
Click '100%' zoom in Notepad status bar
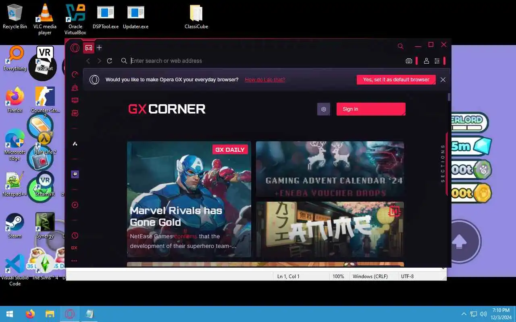[338, 277]
